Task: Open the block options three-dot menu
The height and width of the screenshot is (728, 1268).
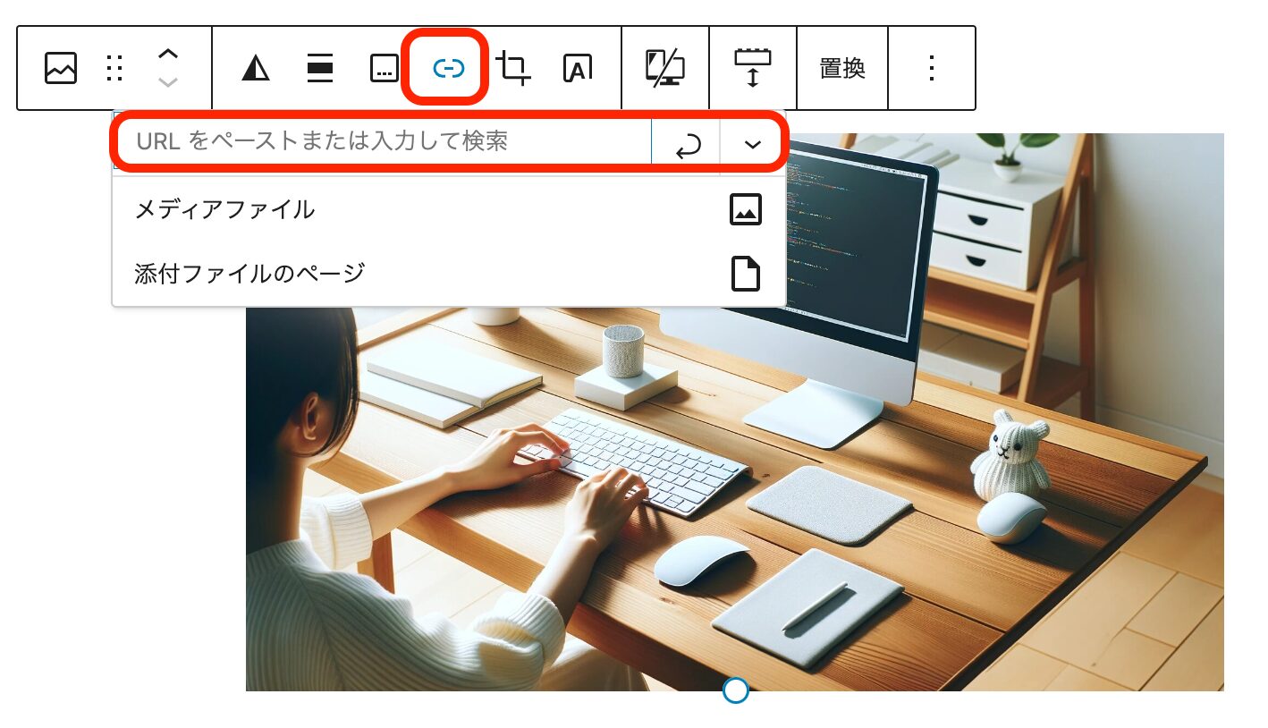Action: click(x=932, y=68)
